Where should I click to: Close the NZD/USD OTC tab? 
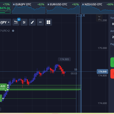pyautogui.click(x=83, y=5)
